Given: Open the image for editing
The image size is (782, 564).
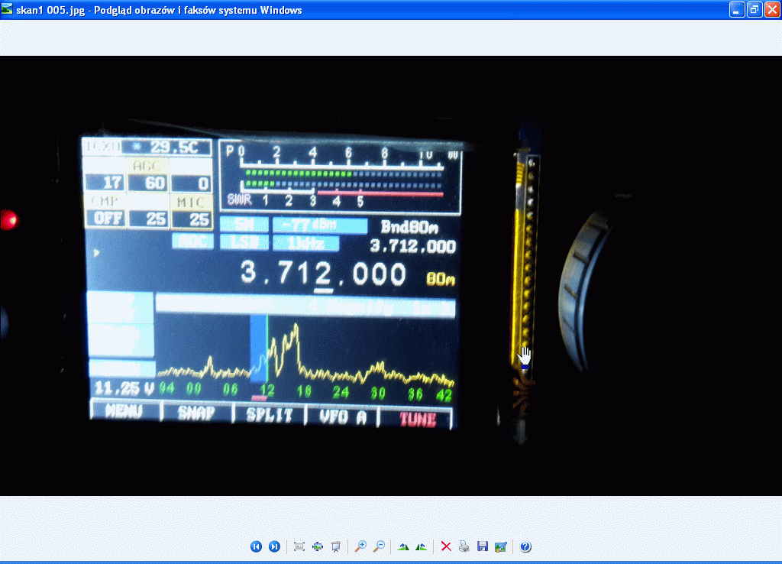Looking at the screenshot, I should click(500, 546).
